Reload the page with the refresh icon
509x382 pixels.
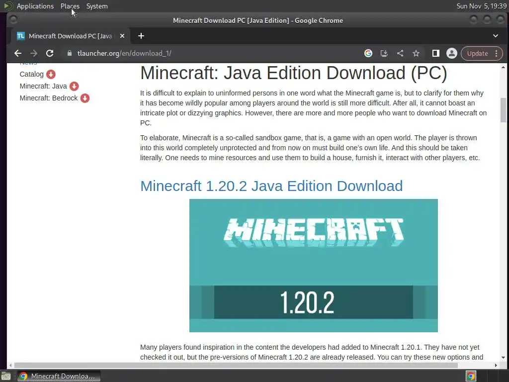(x=50, y=53)
